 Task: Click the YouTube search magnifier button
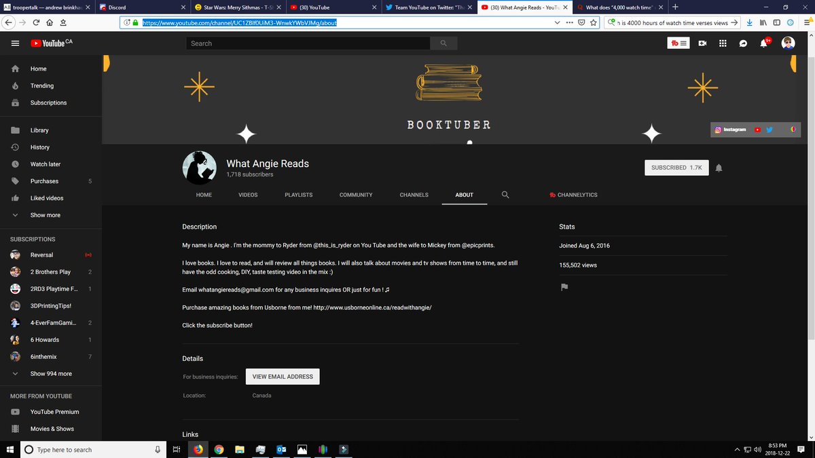pos(443,43)
